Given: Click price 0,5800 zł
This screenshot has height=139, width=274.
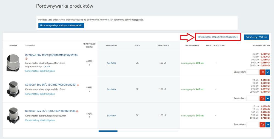Looking at the screenshot, I should click(x=265, y=54).
